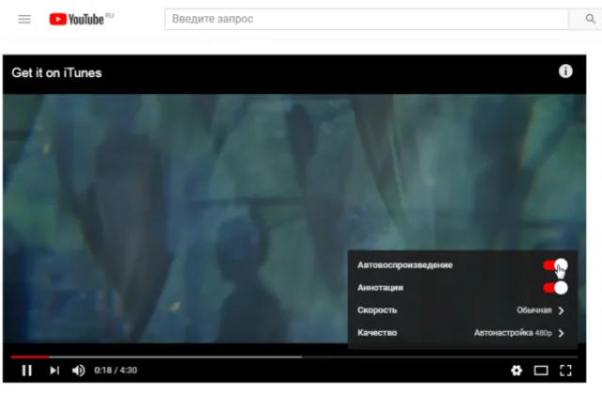Image resolution: width=602 pixels, height=395 pixels.
Task: Click the video frame area
Action: [x=294, y=218]
